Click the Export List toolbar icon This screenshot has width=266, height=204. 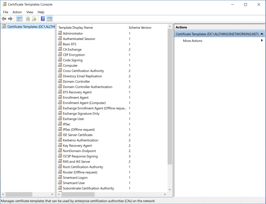(x=34, y=19)
